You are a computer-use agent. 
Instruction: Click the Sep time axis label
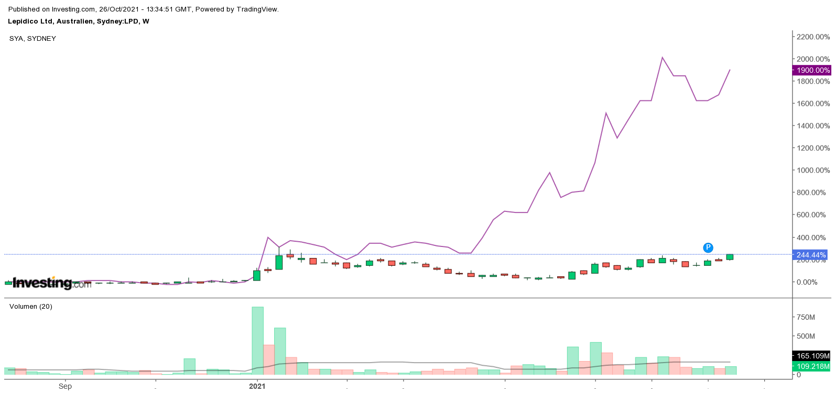(65, 386)
